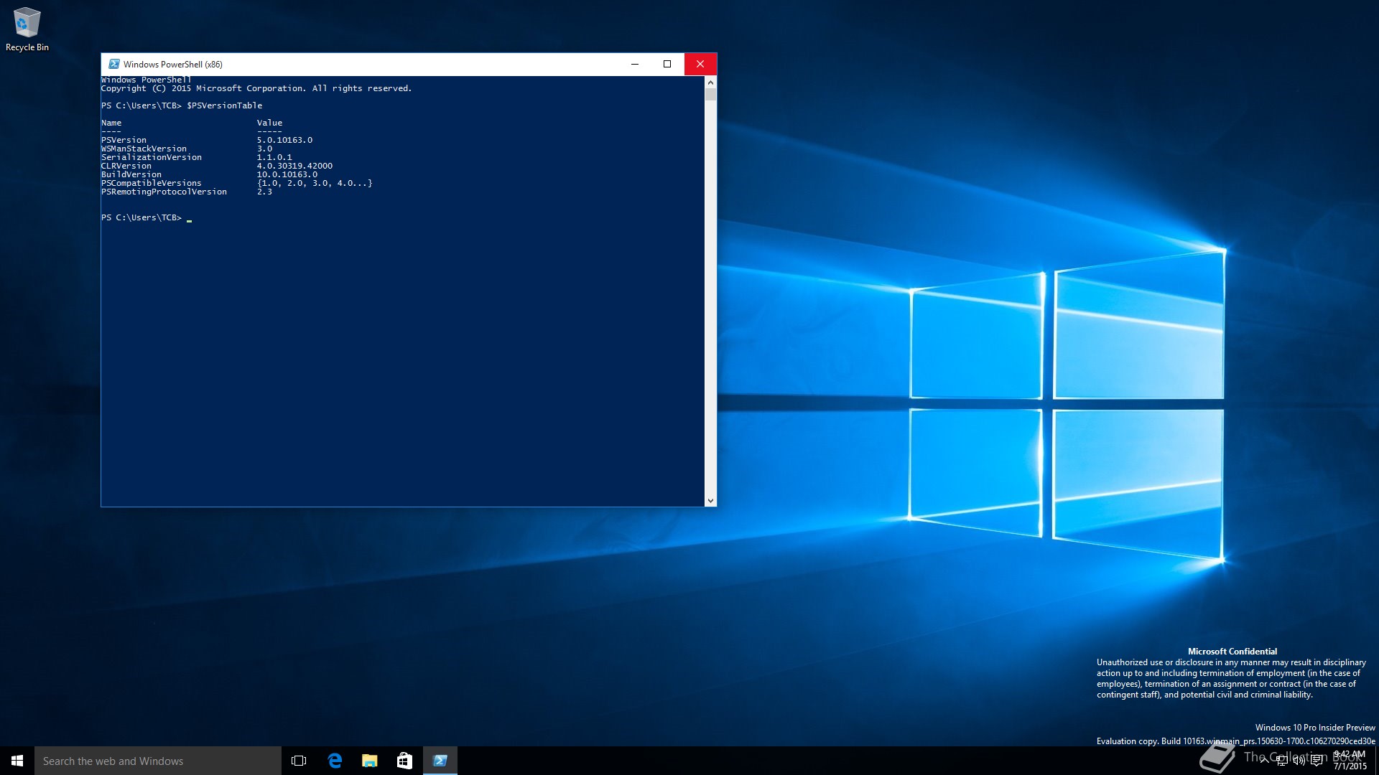Click the Search the web and Windows box

(158, 761)
